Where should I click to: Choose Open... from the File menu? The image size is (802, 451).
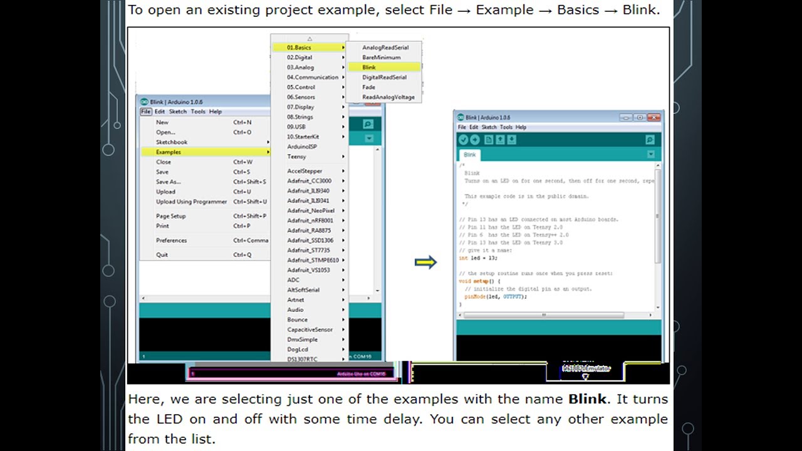point(205,132)
